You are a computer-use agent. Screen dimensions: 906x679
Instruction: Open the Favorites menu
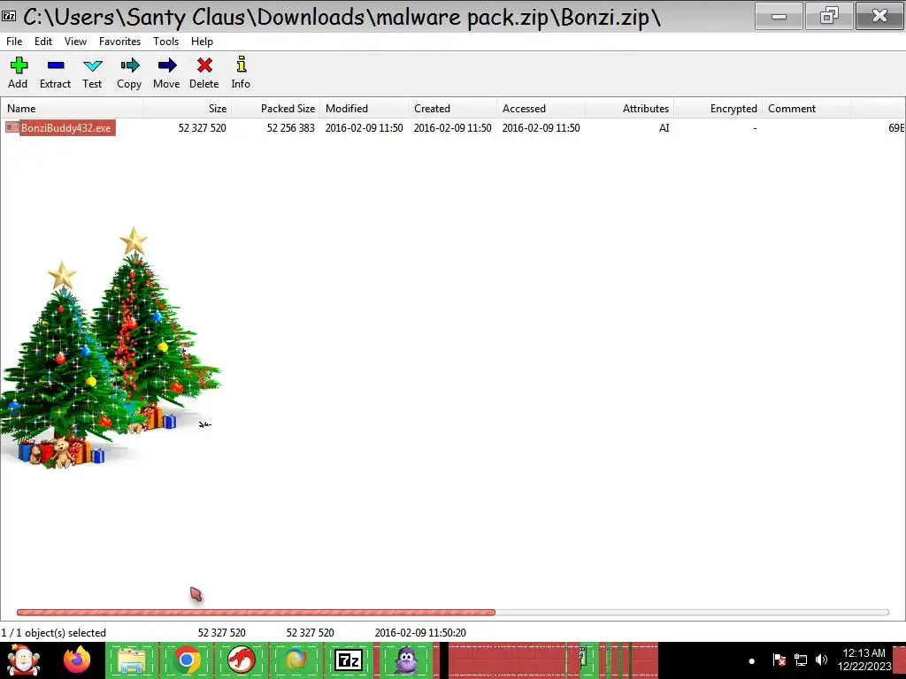click(119, 42)
